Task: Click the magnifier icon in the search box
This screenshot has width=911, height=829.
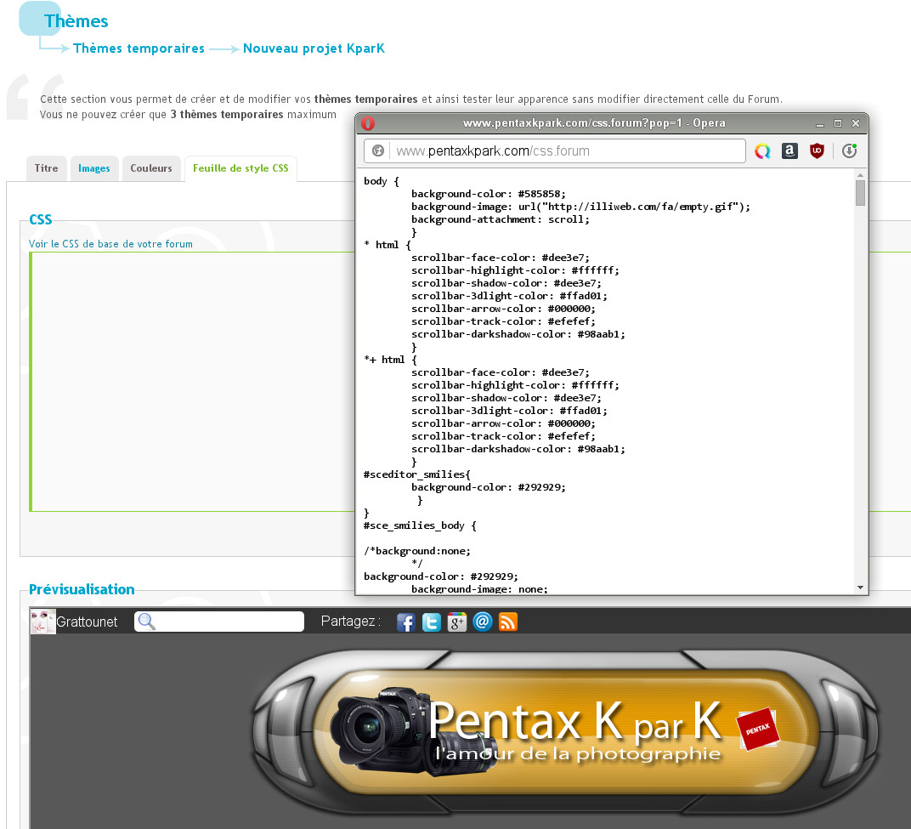Action: [146, 622]
